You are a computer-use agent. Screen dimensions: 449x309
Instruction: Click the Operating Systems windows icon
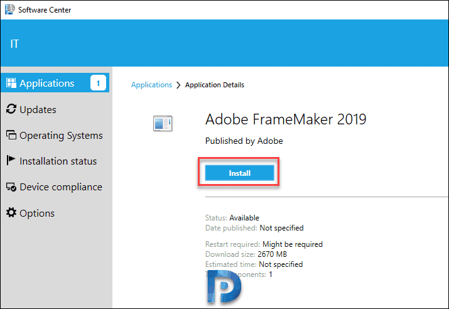click(x=11, y=135)
